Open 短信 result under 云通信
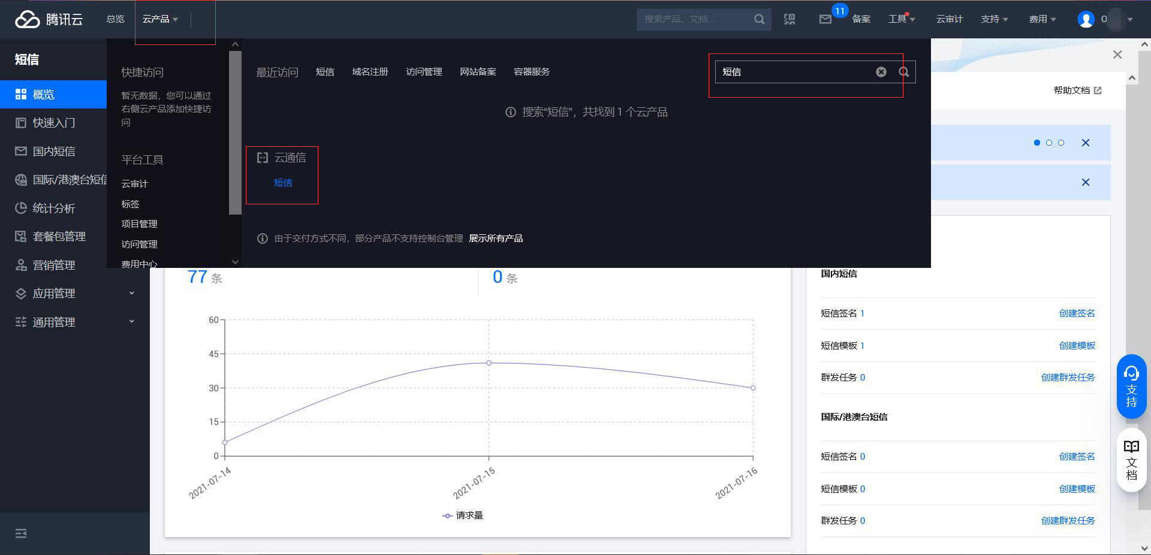 tap(283, 183)
